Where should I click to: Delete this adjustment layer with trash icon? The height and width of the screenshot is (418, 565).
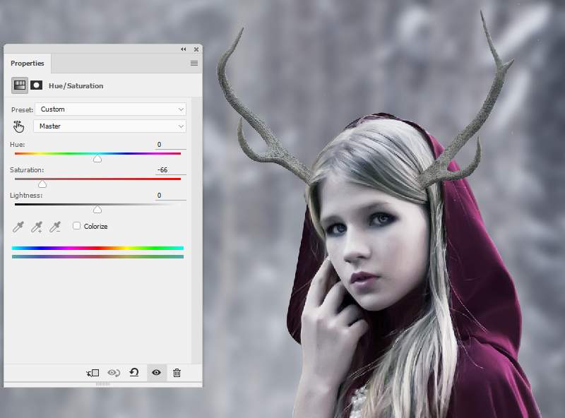(177, 373)
